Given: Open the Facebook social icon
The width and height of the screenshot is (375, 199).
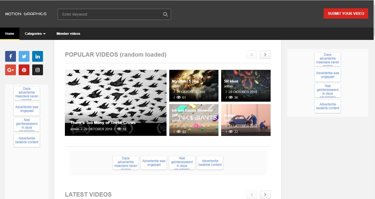Looking at the screenshot, I should click(11, 56).
